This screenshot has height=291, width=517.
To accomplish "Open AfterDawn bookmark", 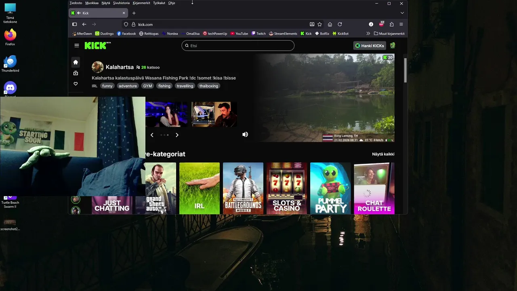I will [x=82, y=34].
